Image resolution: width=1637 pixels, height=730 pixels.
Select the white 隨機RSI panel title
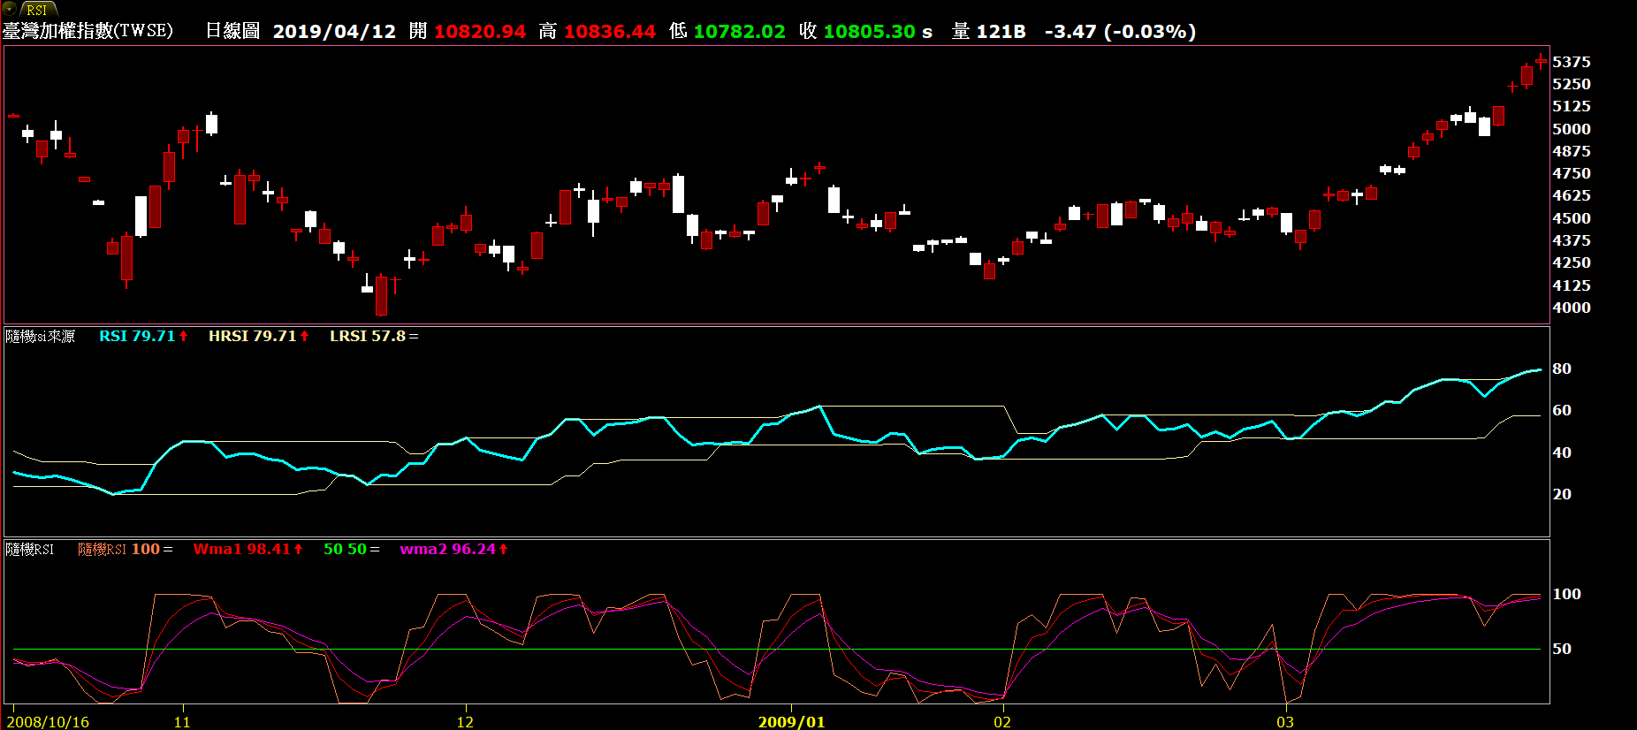(30, 550)
